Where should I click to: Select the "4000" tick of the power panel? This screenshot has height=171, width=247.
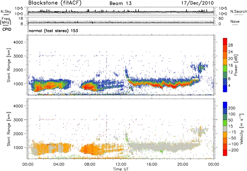tap(18, 42)
